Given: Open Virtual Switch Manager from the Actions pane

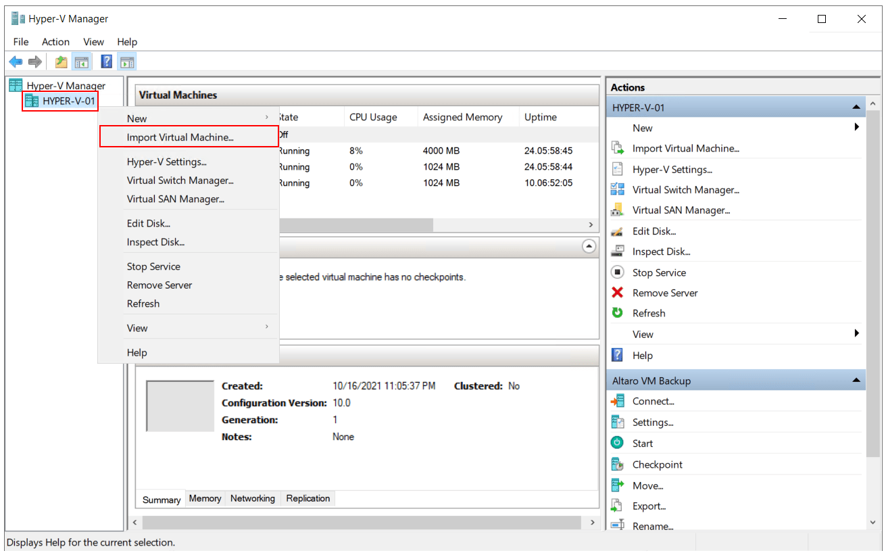Looking at the screenshot, I should 685,190.
